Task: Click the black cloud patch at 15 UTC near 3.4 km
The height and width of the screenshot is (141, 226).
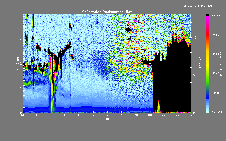Action: tap(129, 30)
